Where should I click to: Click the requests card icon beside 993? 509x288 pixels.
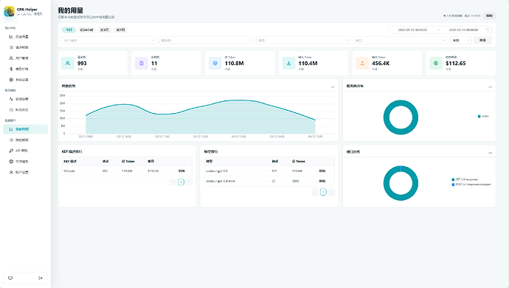click(68, 63)
